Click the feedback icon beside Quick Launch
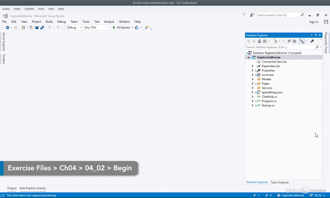The height and width of the screenshot is (198, 330). [252, 15]
